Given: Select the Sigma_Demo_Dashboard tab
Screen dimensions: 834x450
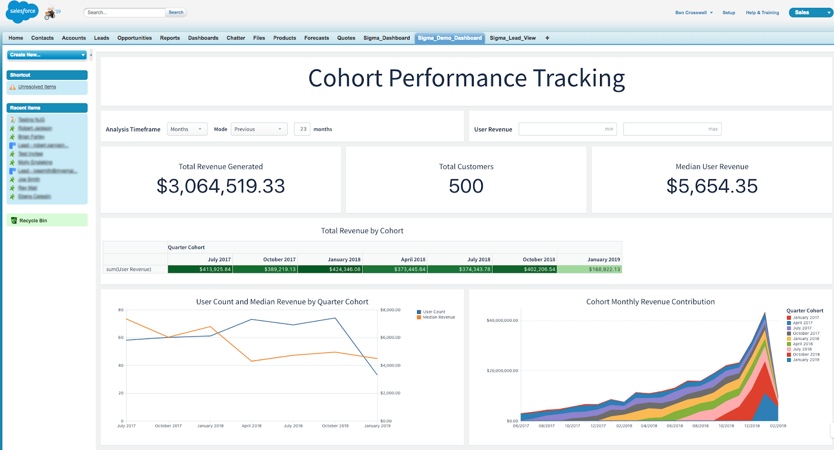Looking at the screenshot, I should pos(450,38).
